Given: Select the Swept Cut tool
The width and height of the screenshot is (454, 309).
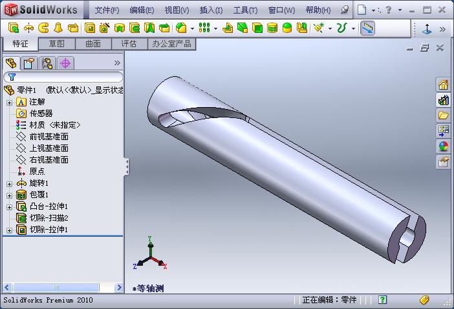Looking at the screenshot, I should point(135,28).
